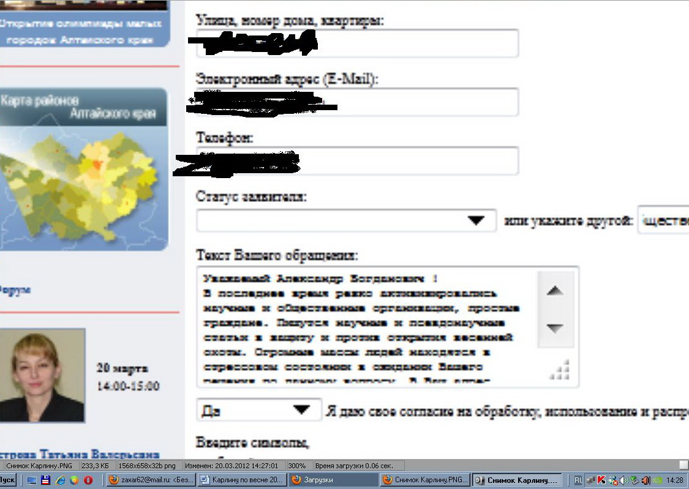
Task: Open the white speaker volume tray icon
Action: pyautogui.click(x=623, y=480)
